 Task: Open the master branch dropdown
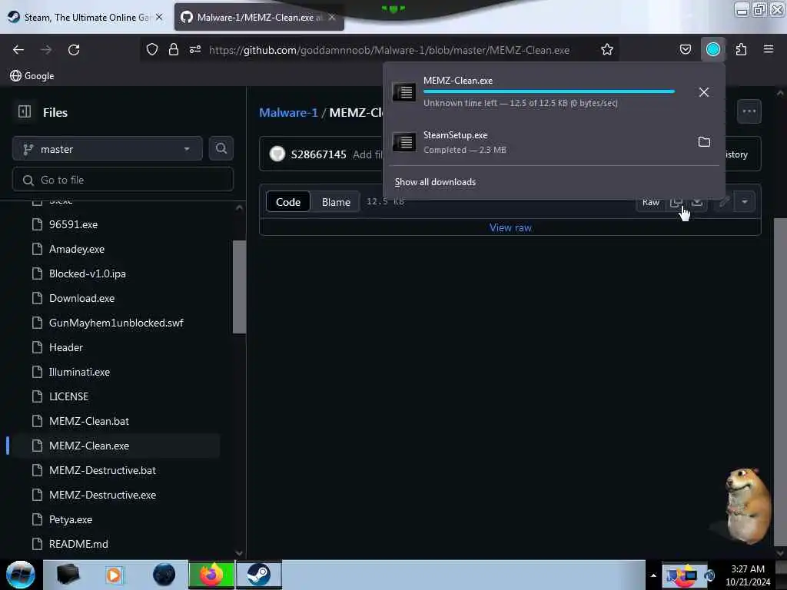[108, 149]
